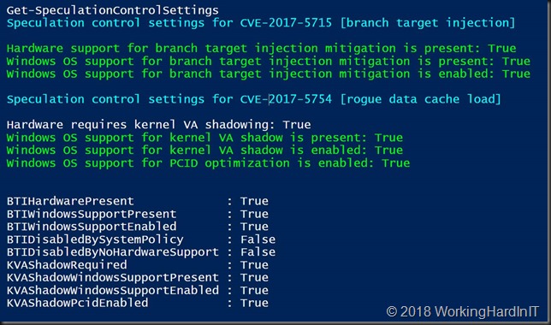Click the BTIWindowsSupportEnabled property name
The width and height of the screenshot is (551, 325).
(92, 227)
